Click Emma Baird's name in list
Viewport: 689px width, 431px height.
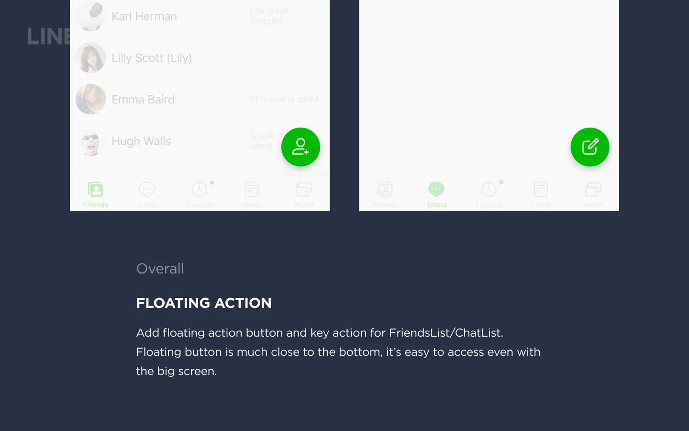tap(143, 100)
